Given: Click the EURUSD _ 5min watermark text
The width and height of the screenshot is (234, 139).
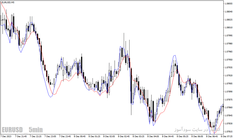Looking at the screenshot, I should [x=22, y=130].
